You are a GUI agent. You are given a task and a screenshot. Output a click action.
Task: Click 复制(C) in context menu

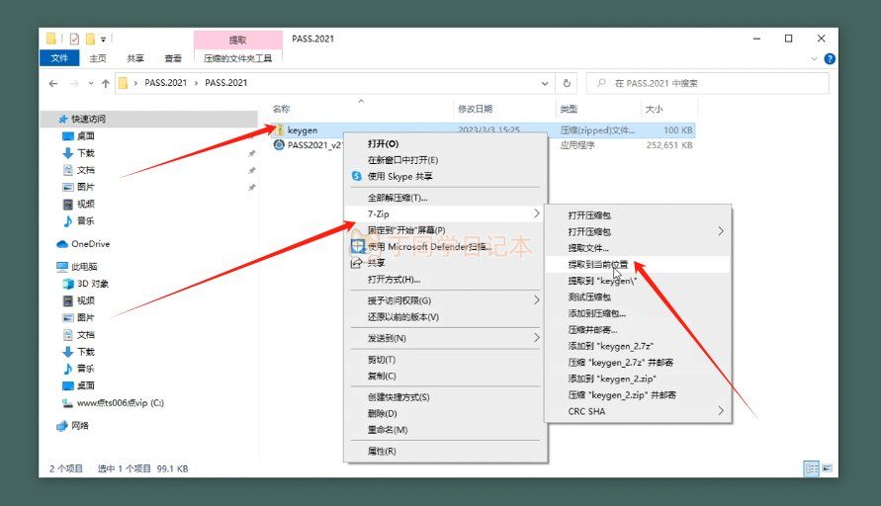(445, 376)
